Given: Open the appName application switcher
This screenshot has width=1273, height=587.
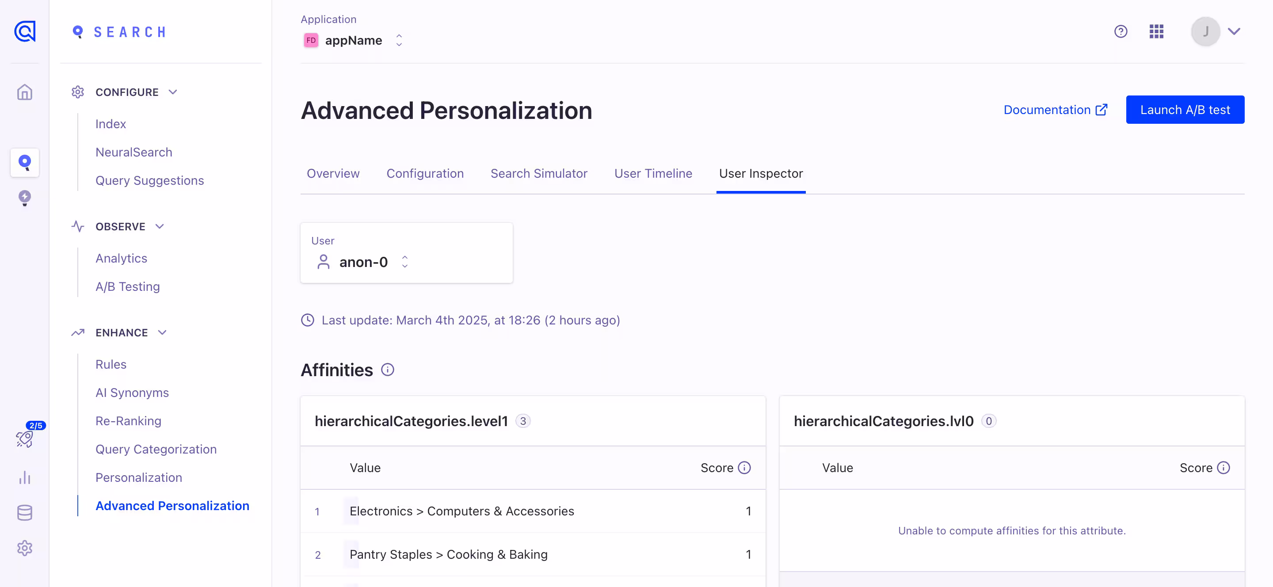Looking at the screenshot, I should [x=353, y=41].
